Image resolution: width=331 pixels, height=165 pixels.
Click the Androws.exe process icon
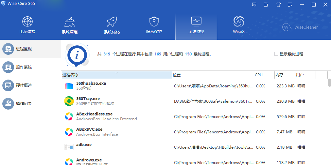click(x=69, y=162)
